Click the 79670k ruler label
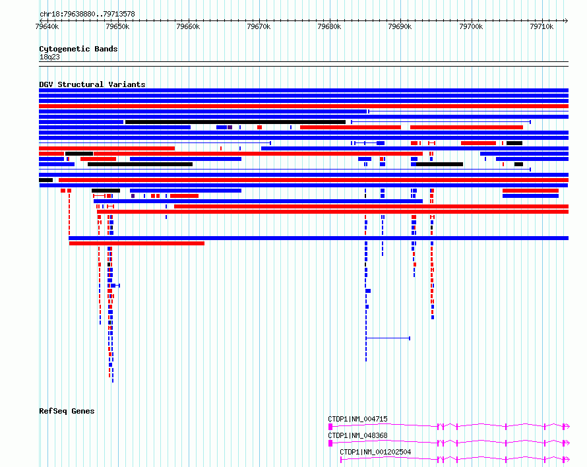The image size is (587, 467). coord(259,26)
